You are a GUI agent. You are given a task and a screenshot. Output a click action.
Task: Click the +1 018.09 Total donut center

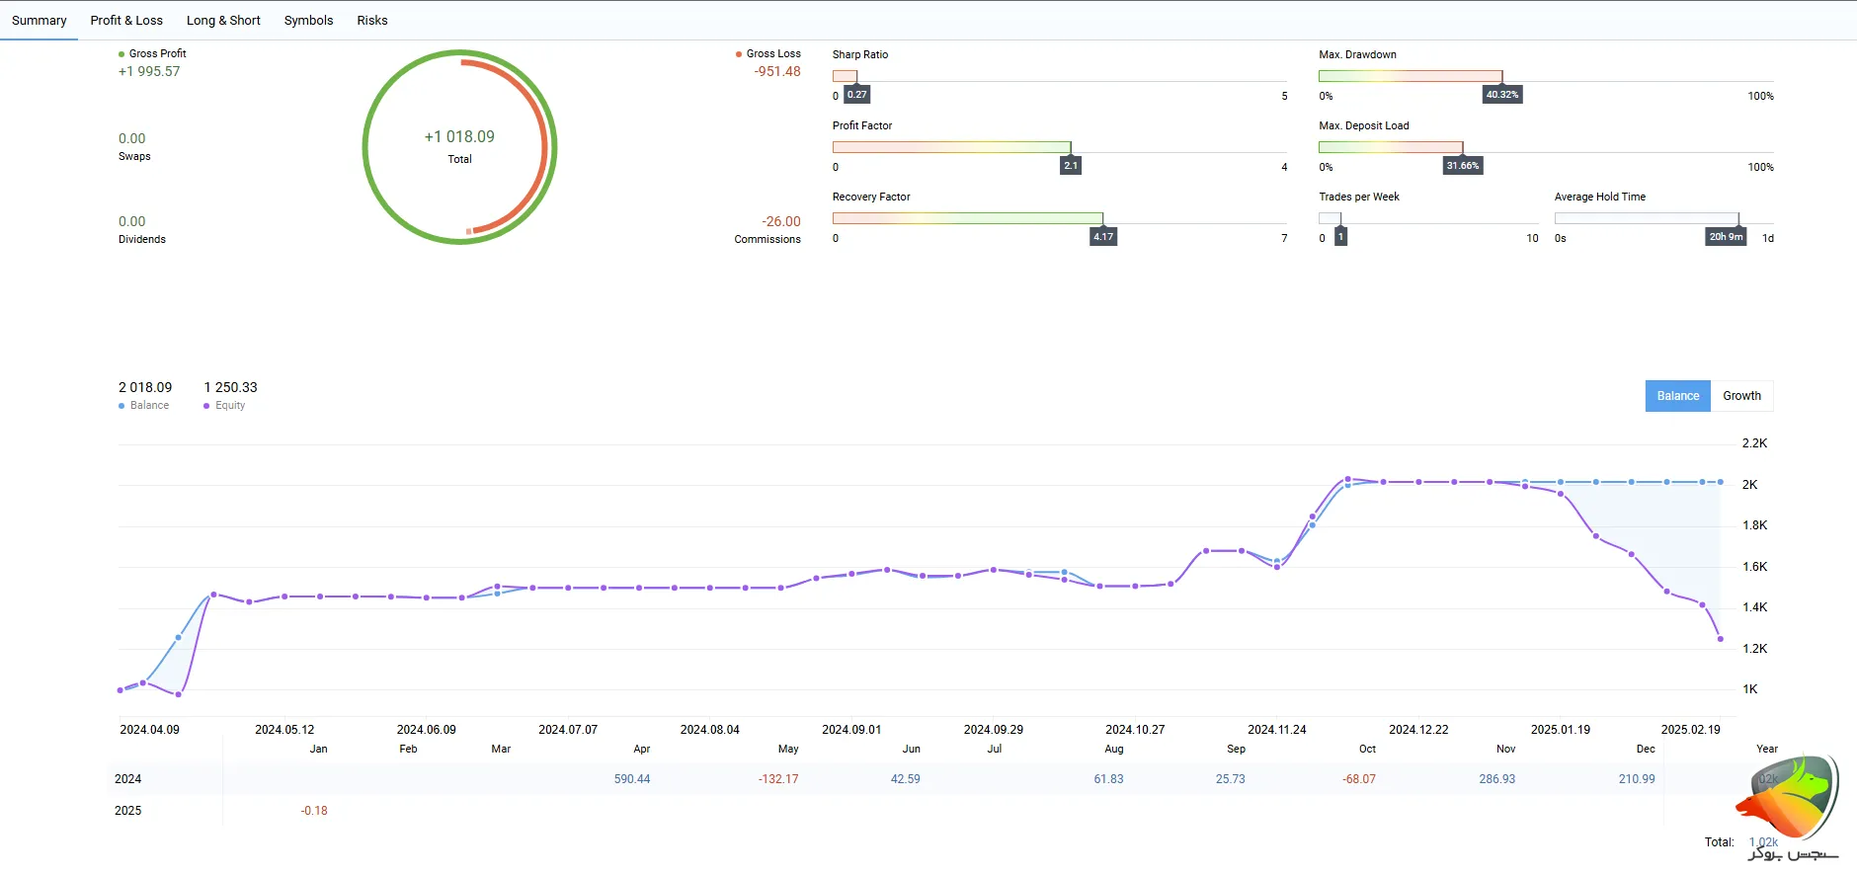pos(459,146)
